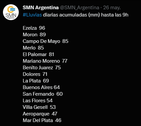Open the SMN Argentina profile avatar
Screen dimensions: 141x126
point(11,12)
